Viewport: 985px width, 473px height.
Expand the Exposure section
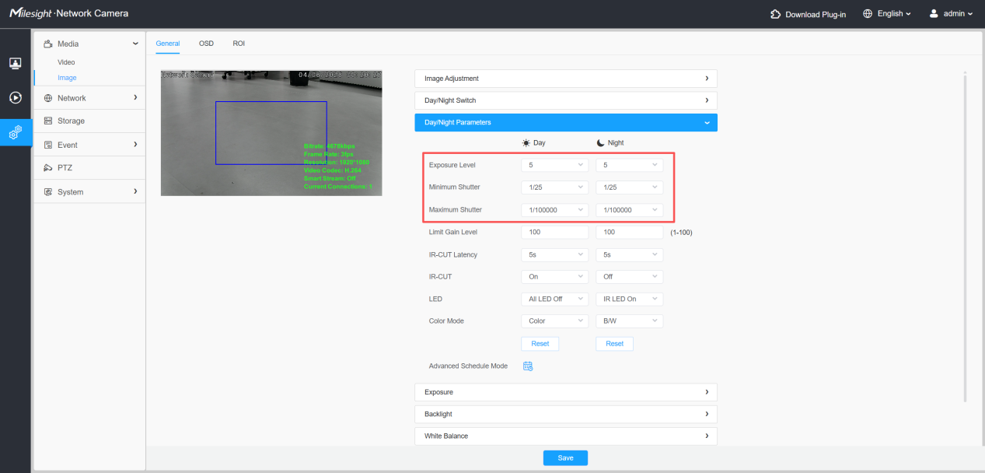(566, 392)
